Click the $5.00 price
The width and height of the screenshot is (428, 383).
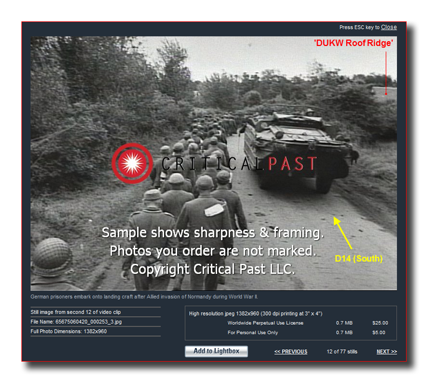(379, 333)
